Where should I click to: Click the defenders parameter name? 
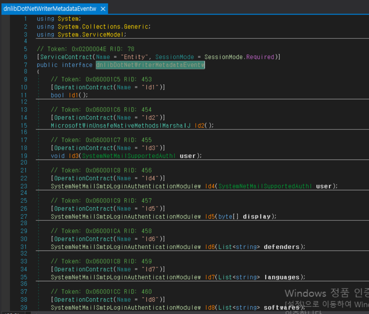(x=282, y=247)
